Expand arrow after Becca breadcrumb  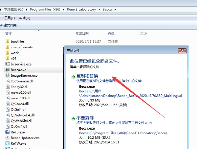(x=115, y=10)
